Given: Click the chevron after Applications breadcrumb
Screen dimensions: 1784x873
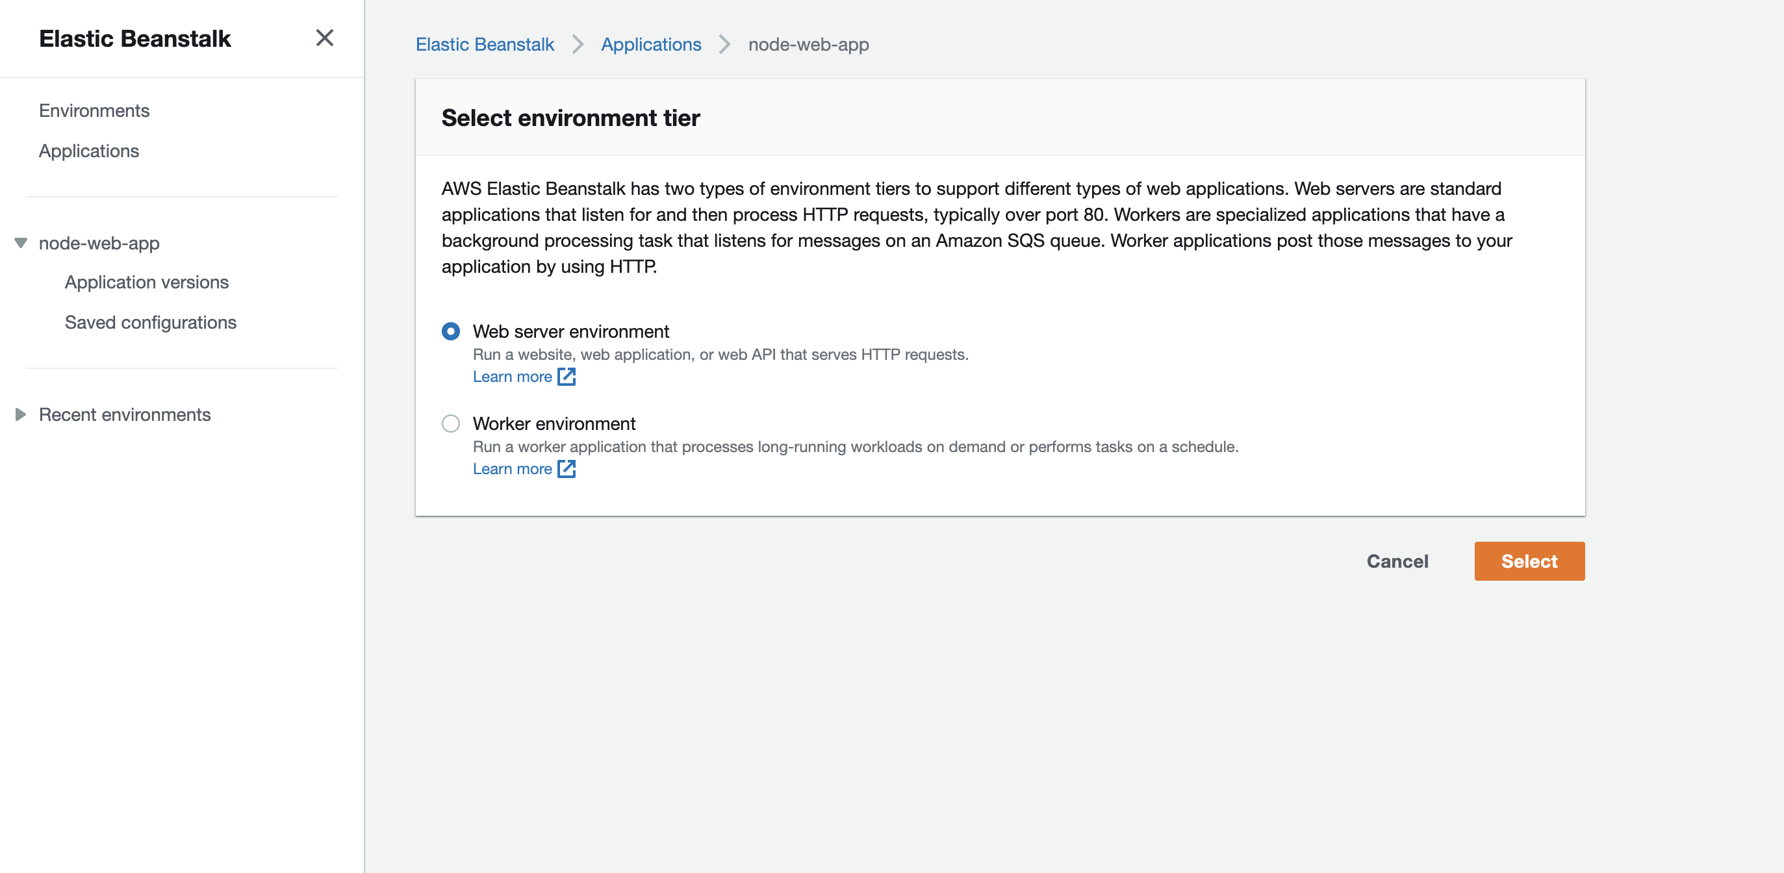Looking at the screenshot, I should click(724, 44).
